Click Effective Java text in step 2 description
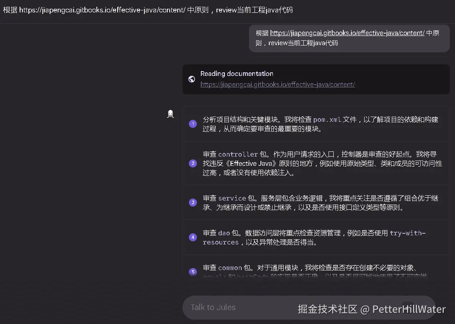The image size is (455, 324). click(251, 163)
